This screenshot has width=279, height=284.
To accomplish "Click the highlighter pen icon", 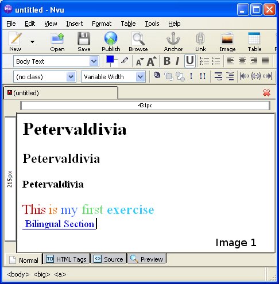I will pyautogui.click(x=125, y=61).
